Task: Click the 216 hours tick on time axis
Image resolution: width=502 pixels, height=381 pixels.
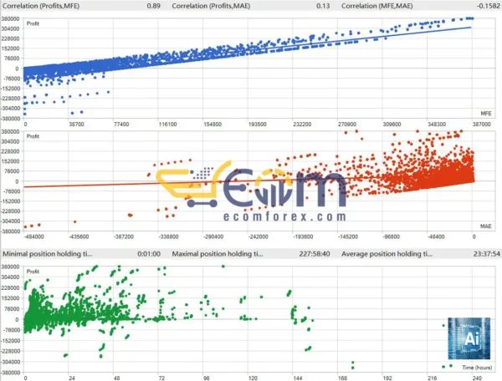Action: [x=433, y=378]
